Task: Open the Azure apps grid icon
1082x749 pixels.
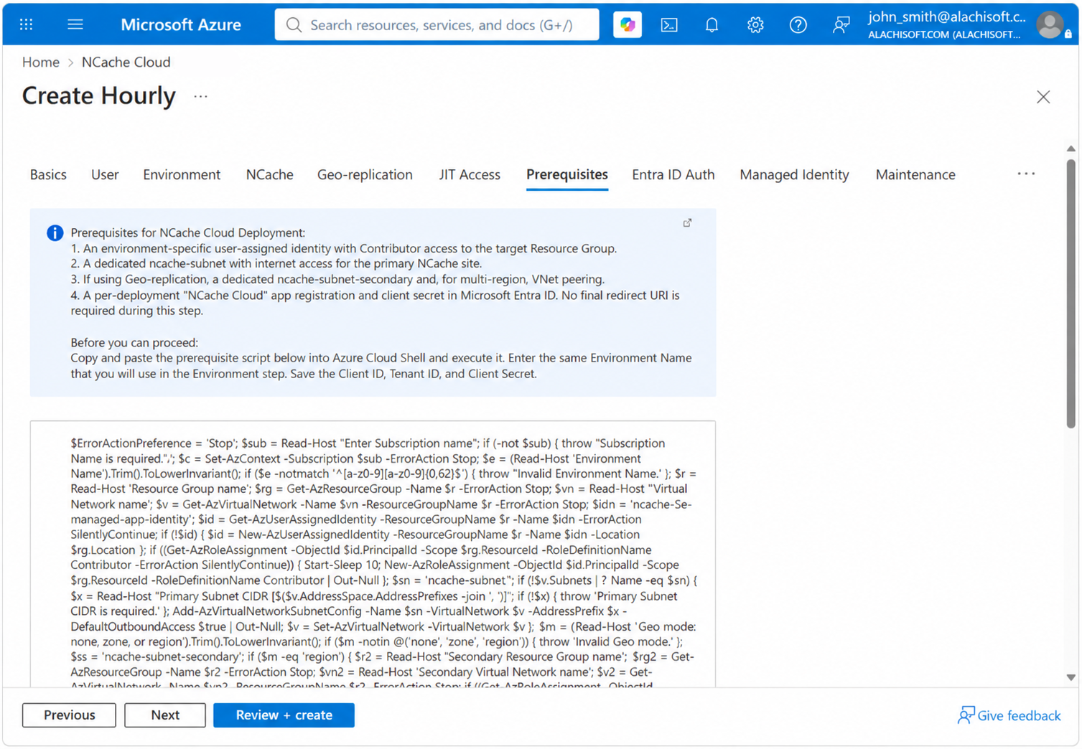Action: pyautogui.click(x=27, y=24)
